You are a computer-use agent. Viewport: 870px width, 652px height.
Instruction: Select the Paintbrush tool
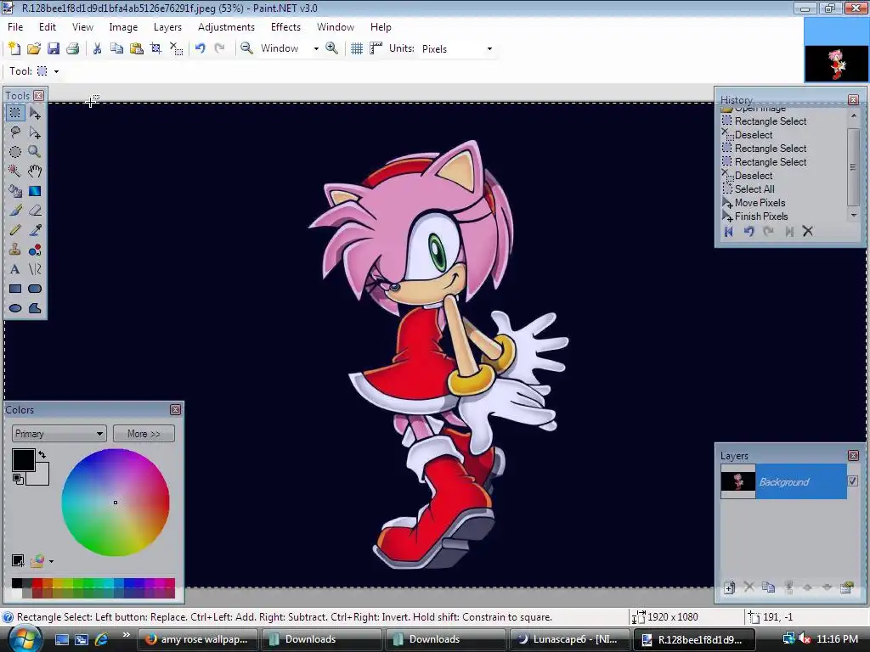click(x=15, y=211)
